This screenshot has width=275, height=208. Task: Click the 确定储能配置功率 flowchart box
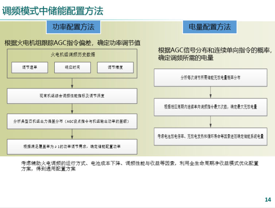coord(72,146)
